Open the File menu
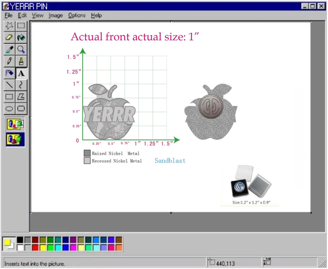Viewport: 328px width, 269px height. coord(9,15)
